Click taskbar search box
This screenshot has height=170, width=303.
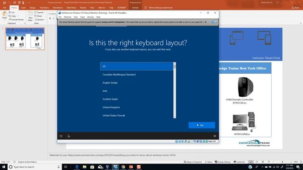coord(35,167)
